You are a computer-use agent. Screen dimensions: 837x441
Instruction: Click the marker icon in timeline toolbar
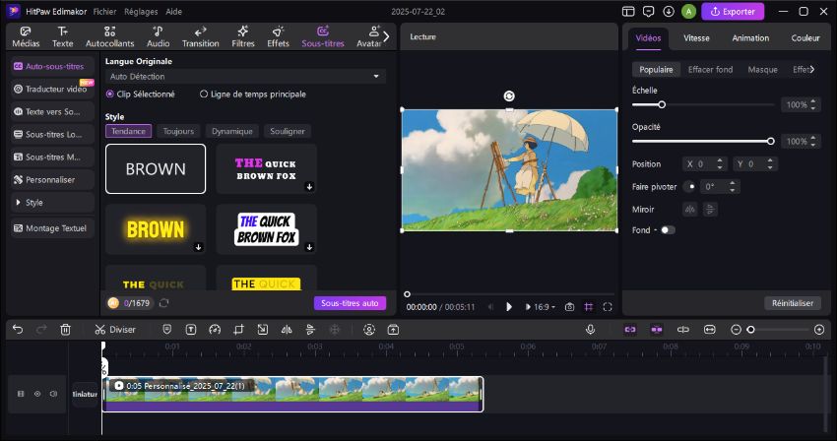(x=167, y=330)
